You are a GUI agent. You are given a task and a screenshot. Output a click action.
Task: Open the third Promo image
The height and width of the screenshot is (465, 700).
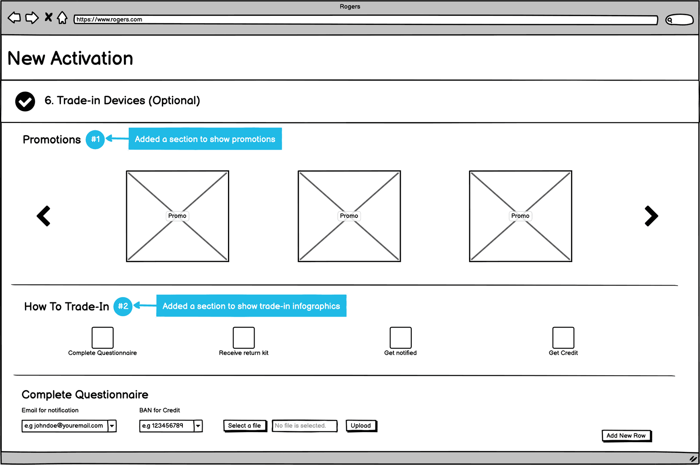pyautogui.click(x=521, y=216)
